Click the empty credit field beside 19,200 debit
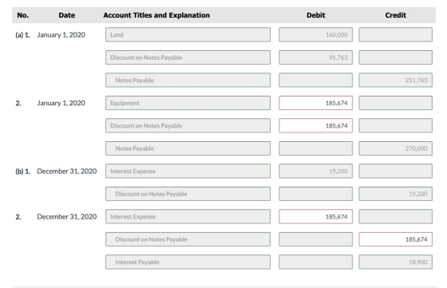Image resolution: width=447 pixels, height=288 pixels. click(x=395, y=172)
